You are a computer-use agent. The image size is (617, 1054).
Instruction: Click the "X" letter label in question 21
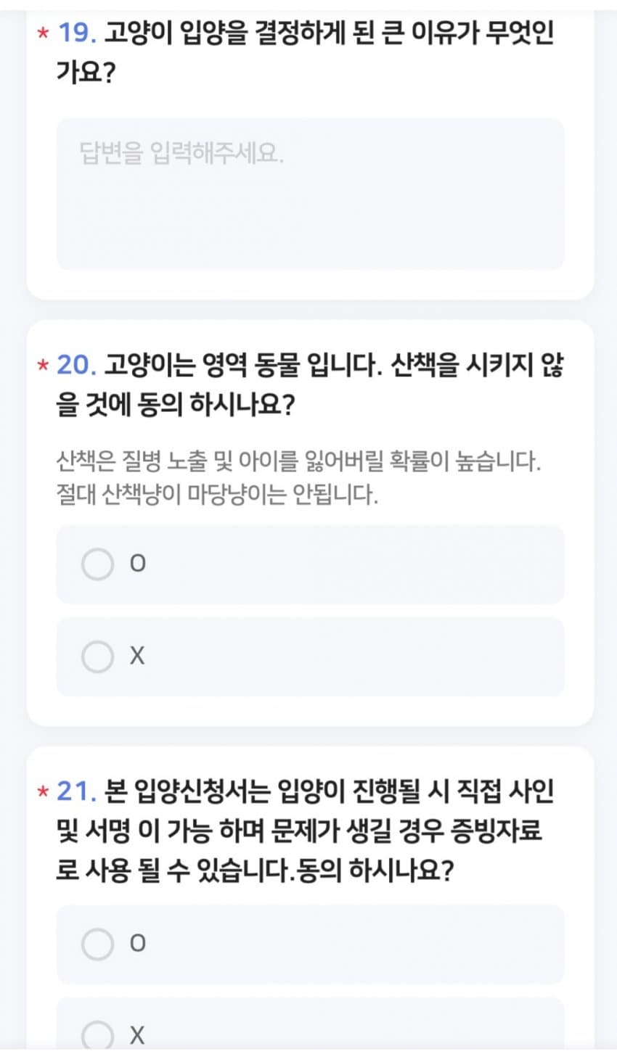pos(137,1035)
